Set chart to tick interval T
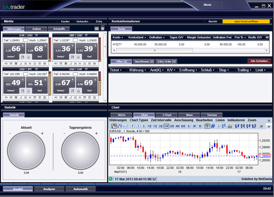The height and width of the screenshot is (197, 274). (133, 126)
